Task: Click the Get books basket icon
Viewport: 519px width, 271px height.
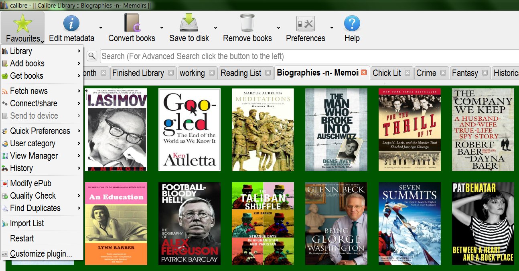Action: [5, 76]
